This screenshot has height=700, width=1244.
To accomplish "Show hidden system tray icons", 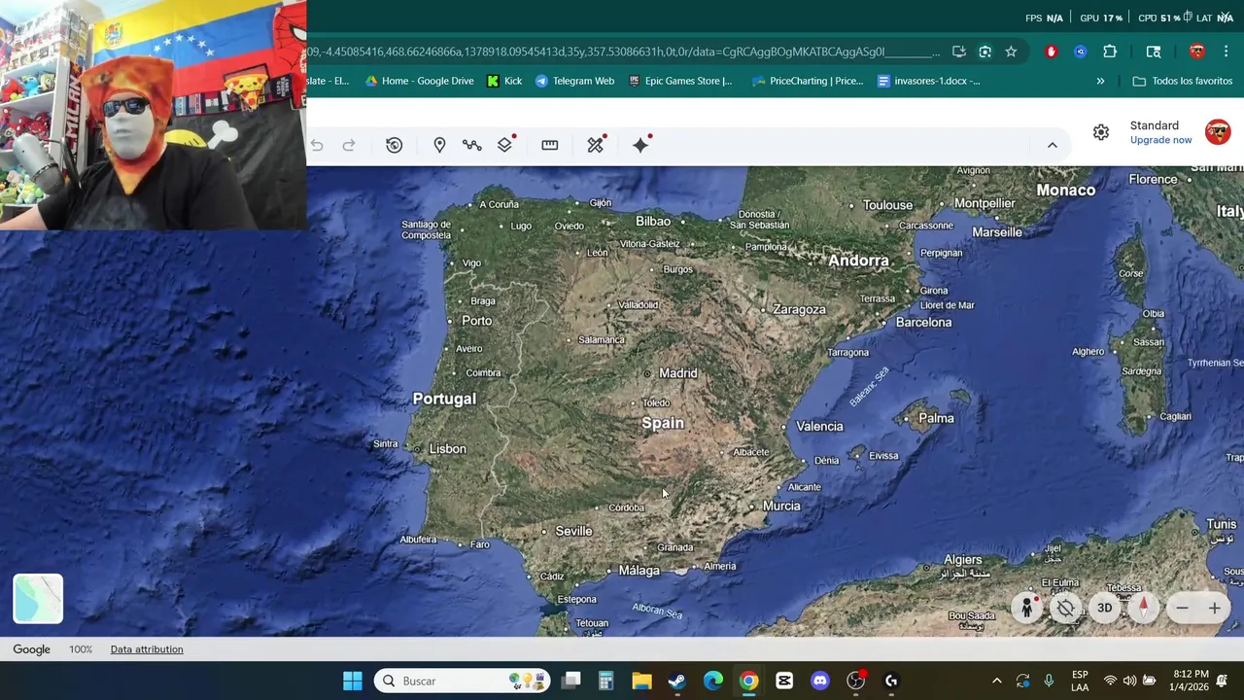I will pos(996,681).
